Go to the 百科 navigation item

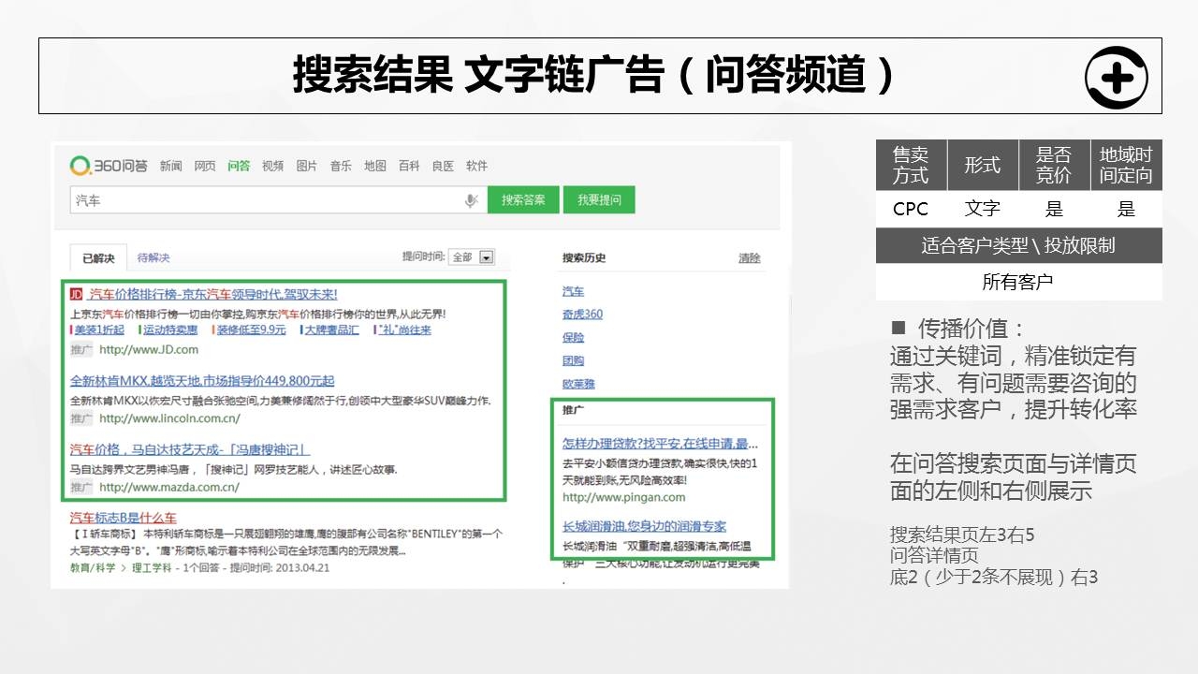click(409, 166)
